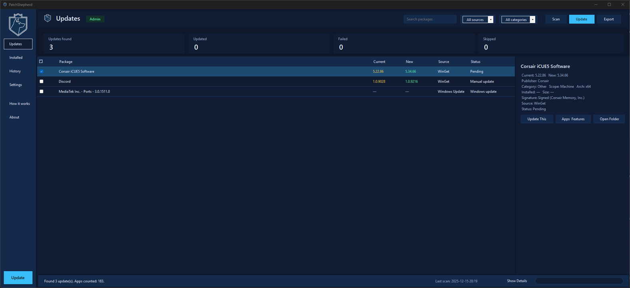Click the progress bar in status bar
Viewport: 630px width, 288px height.
578,281
